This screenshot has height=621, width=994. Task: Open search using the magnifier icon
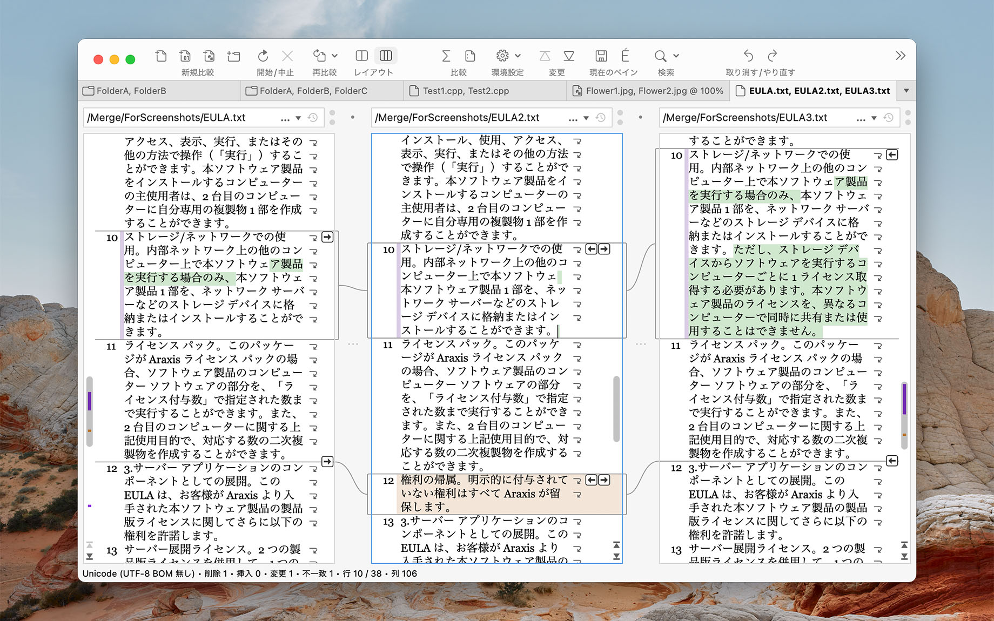(x=660, y=55)
